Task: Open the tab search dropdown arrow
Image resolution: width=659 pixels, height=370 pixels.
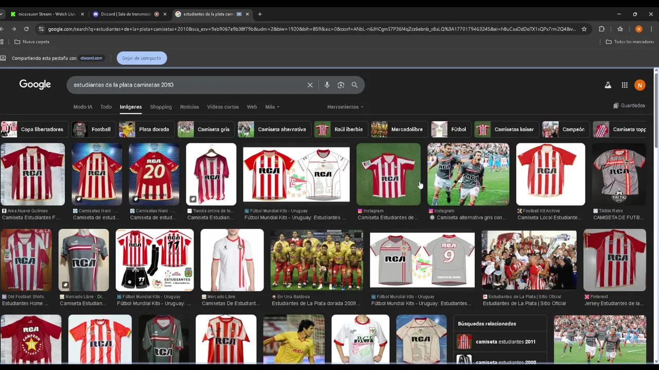Action: (2, 14)
